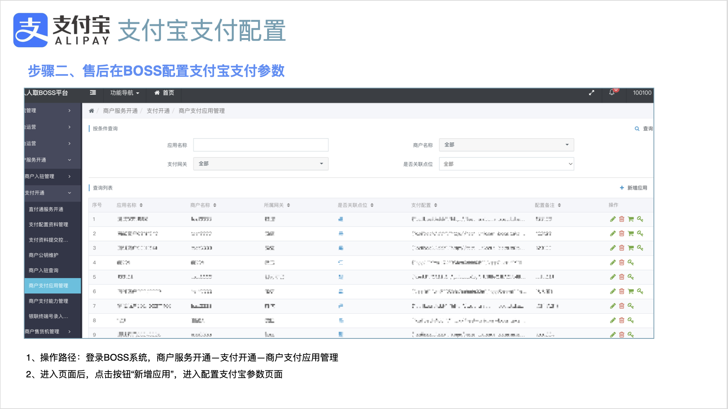Viewport: 728px width, 409px height.
Task: Edit the application in row 6
Action: 613,291
